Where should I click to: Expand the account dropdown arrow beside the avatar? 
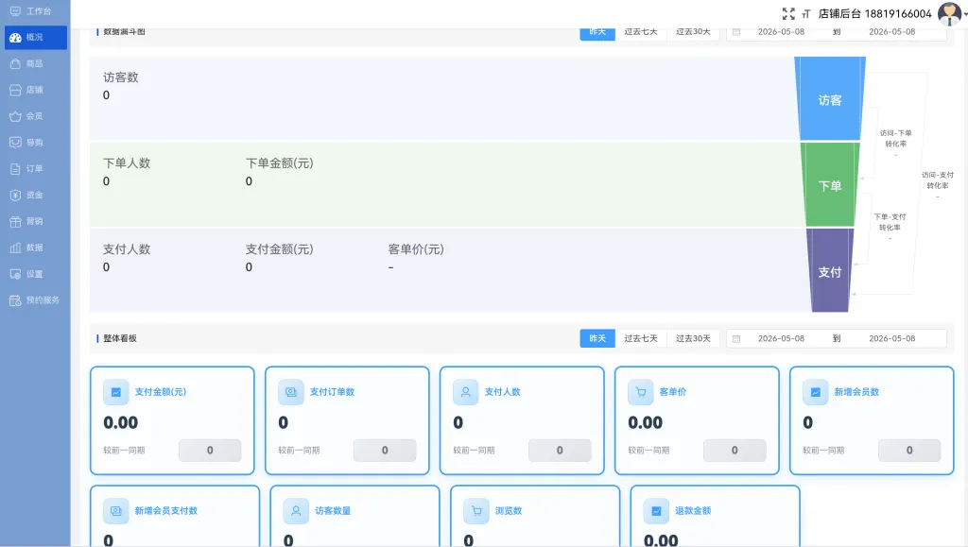point(965,14)
